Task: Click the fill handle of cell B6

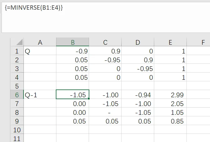Action: (x=89, y=99)
